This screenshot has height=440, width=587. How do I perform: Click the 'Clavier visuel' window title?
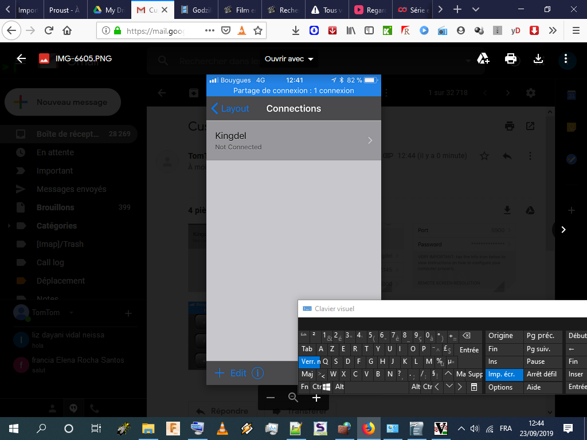[x=334, y=309]
